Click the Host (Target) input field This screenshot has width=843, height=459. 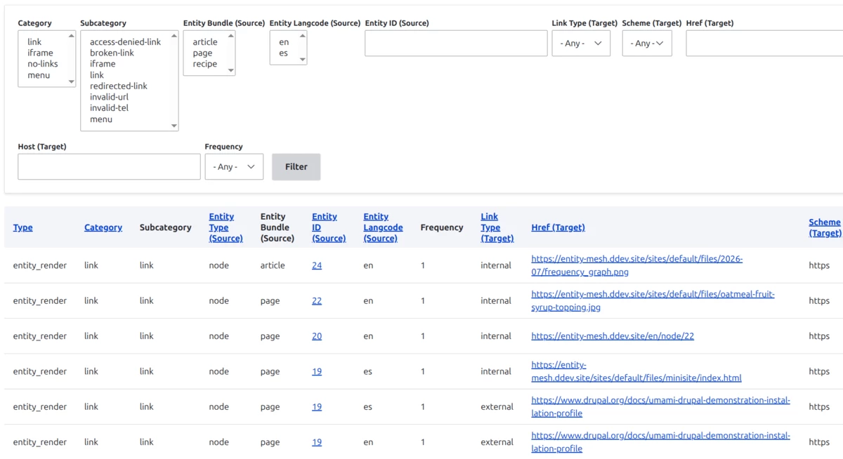[x=109, y=167]
